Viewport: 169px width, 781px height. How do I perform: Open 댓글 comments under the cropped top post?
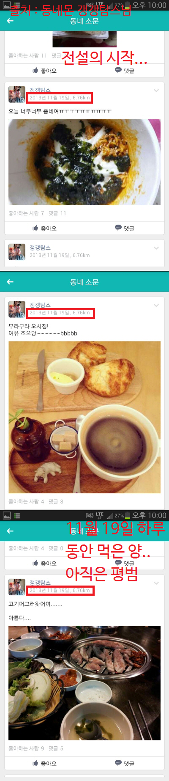125,71
